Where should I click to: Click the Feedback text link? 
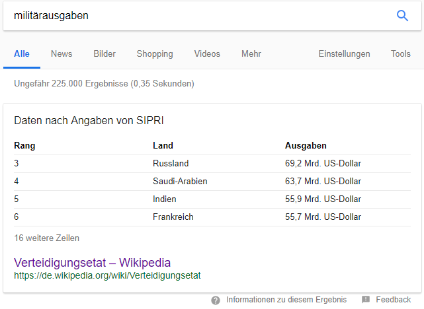point(393,300)
